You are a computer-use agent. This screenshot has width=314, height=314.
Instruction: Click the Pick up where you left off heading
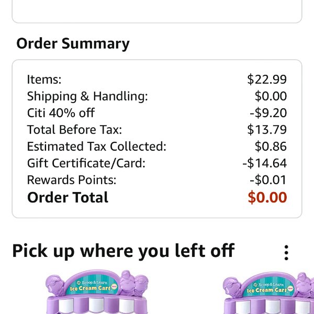pyautogui.click(x=123, y=251)
